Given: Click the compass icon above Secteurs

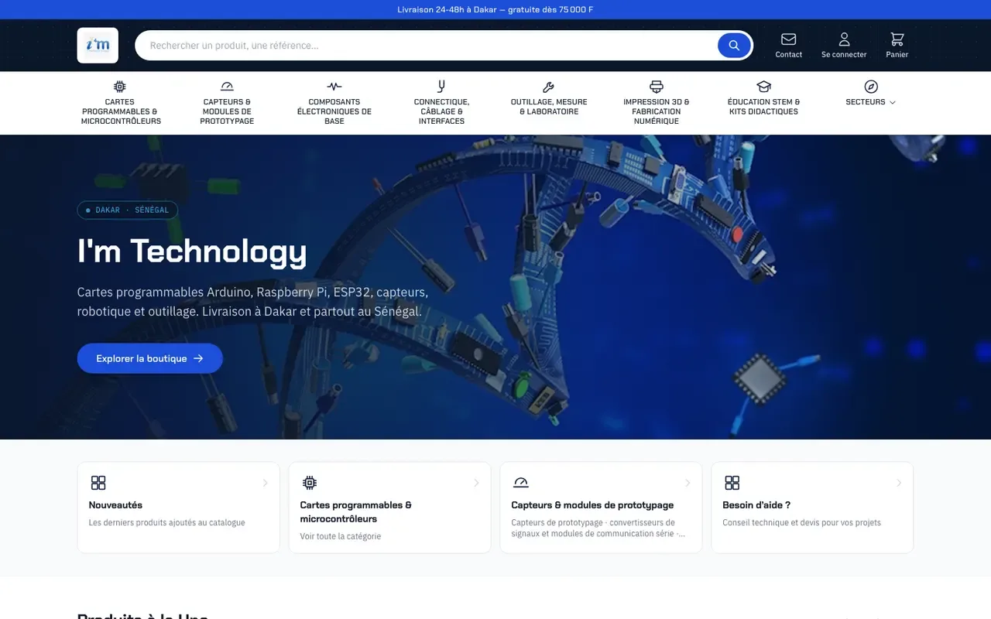Looking at the screenshot, I should (x=871, y=87).
